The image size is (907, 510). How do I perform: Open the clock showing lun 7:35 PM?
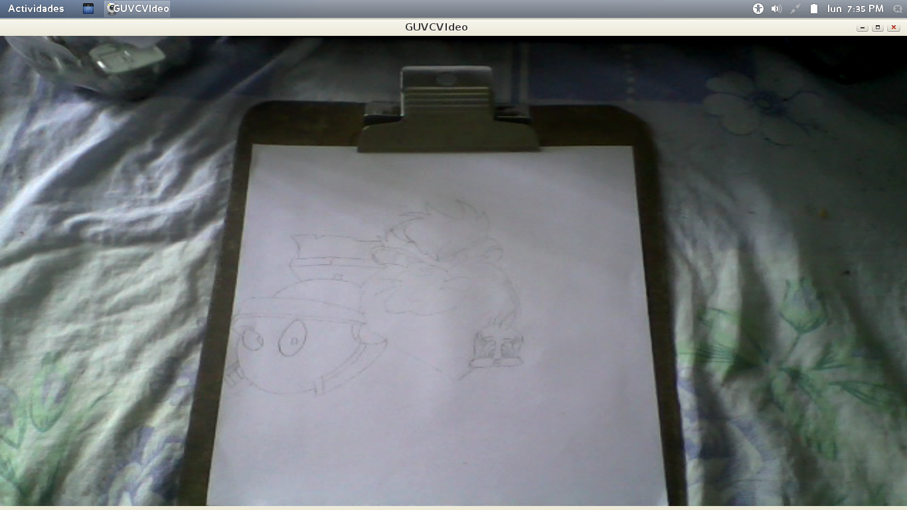(855, 9)
